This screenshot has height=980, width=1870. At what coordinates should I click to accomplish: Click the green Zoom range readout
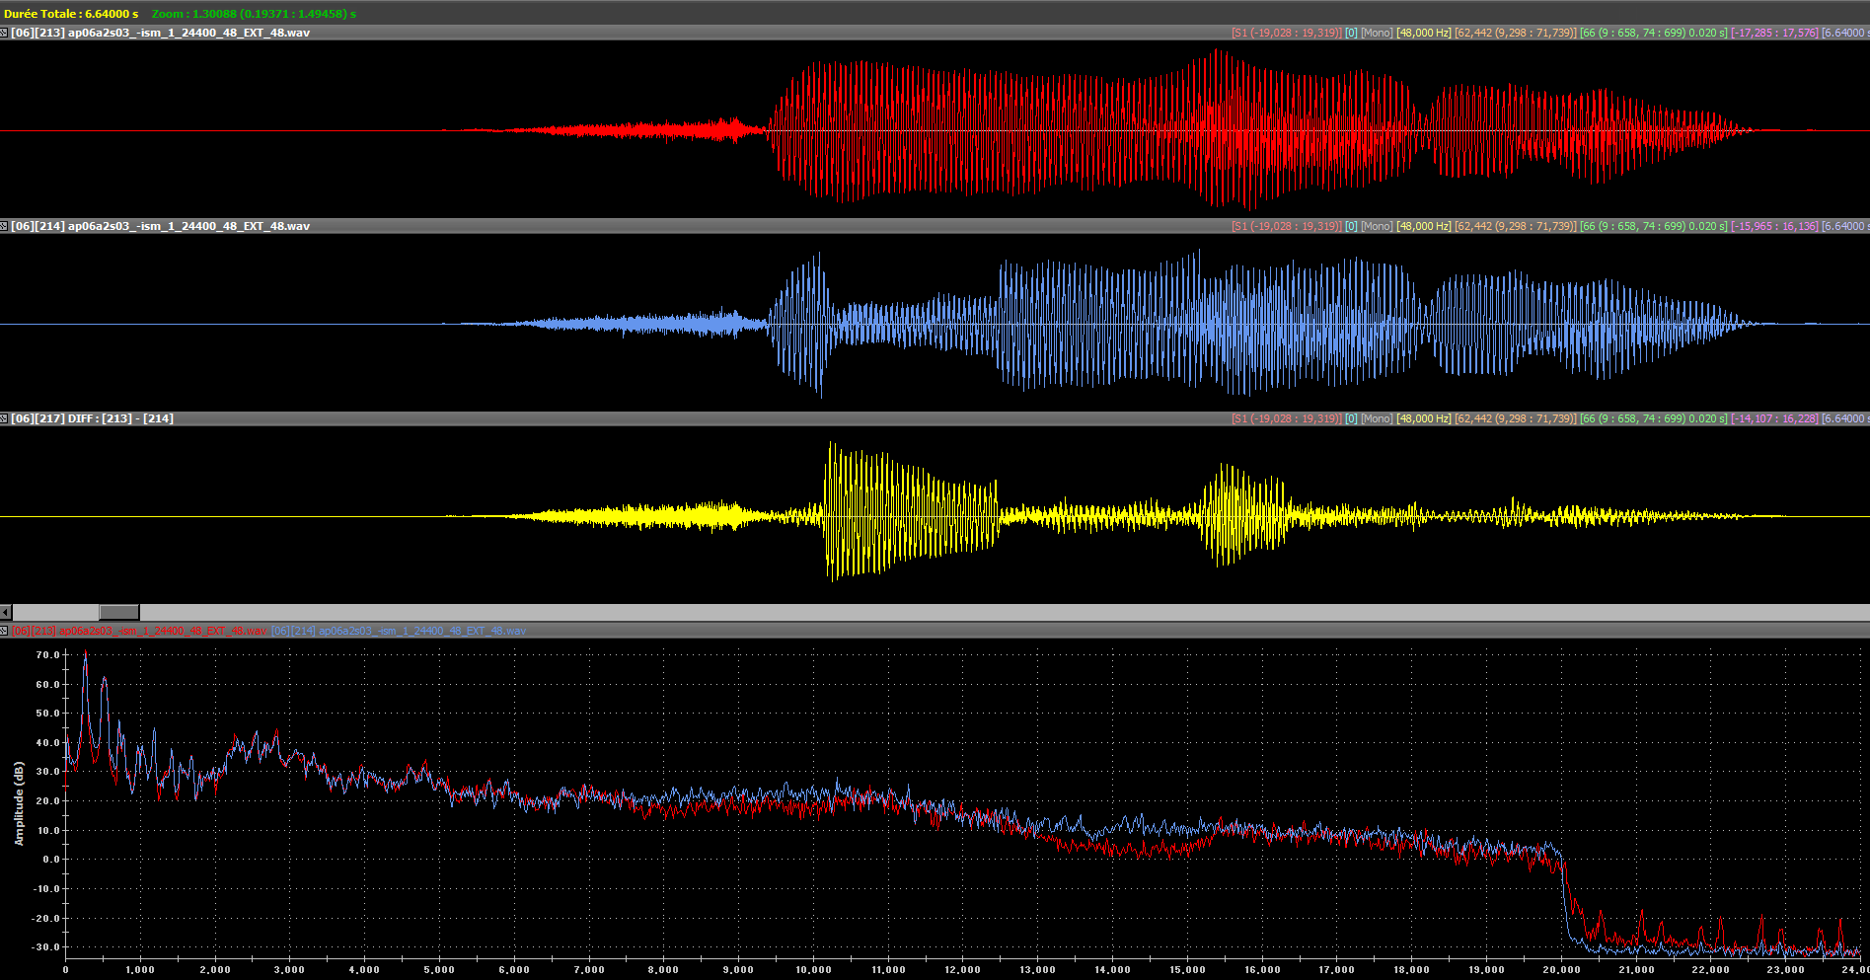tap(254, 14)
